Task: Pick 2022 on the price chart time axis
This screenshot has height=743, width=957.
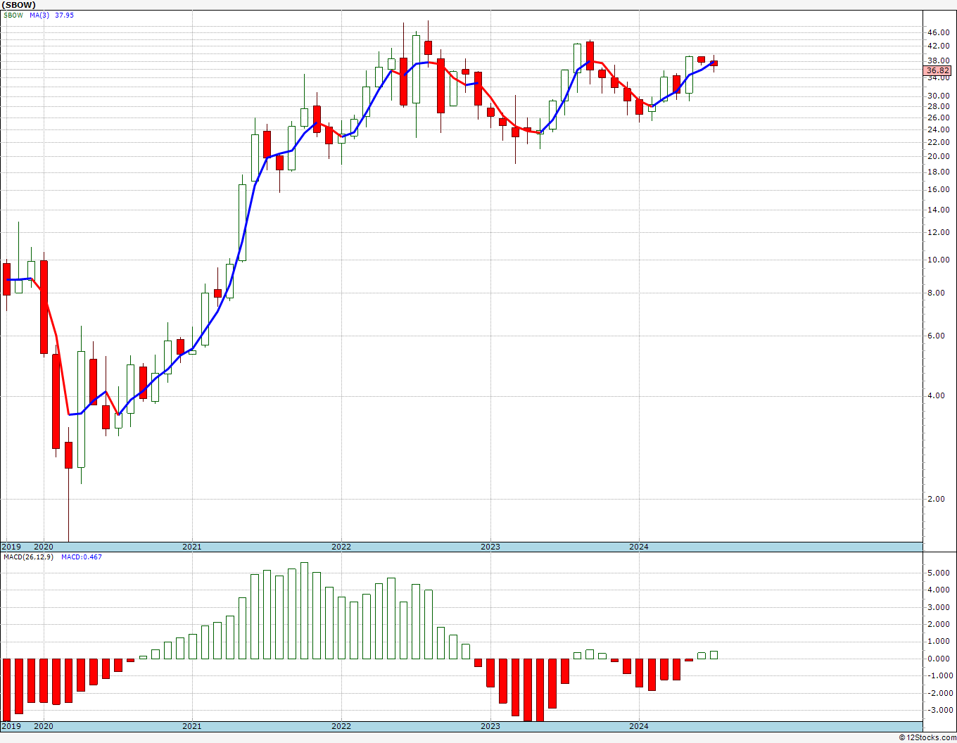Action: coord(341,547)
